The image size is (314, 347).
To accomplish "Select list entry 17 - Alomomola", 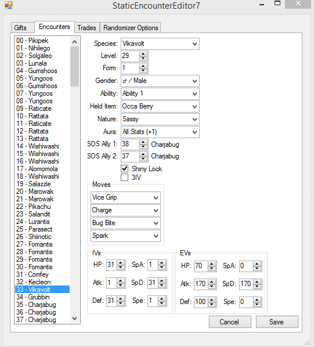I will click(x=42, y=169).
